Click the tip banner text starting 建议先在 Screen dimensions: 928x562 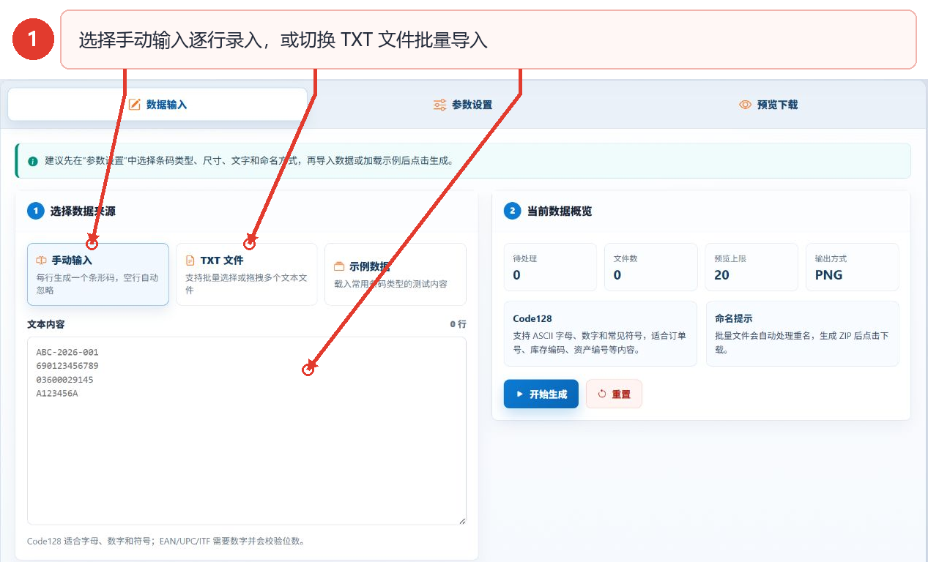249,161
